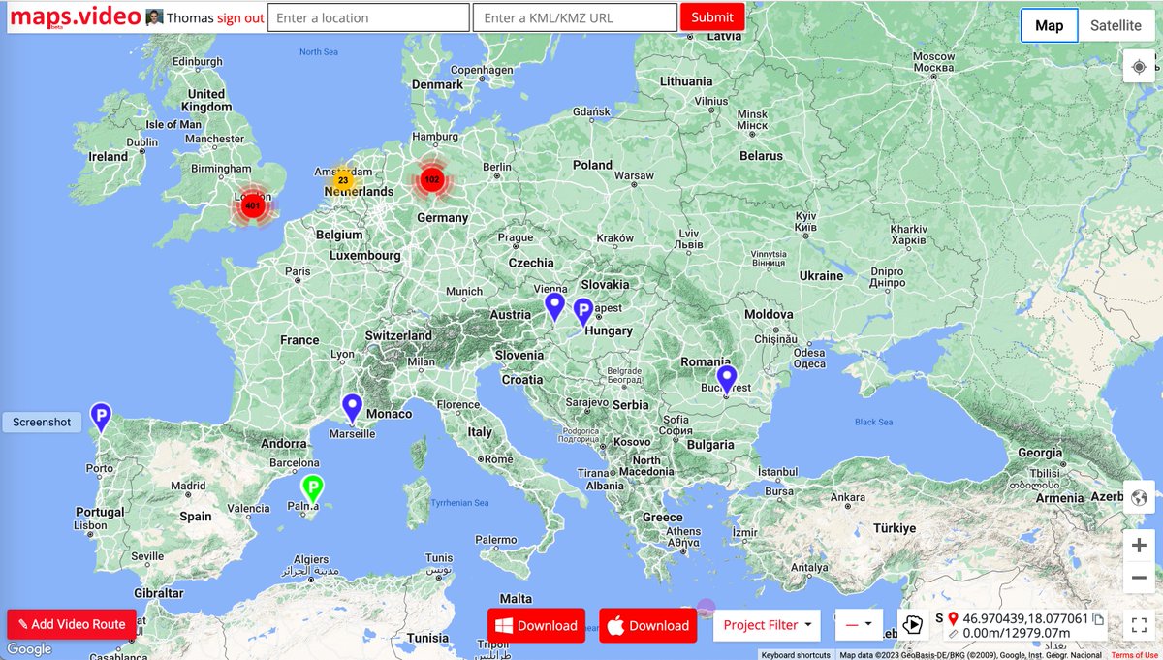
Task: Download the Windows version
Action: coord(536,625)
